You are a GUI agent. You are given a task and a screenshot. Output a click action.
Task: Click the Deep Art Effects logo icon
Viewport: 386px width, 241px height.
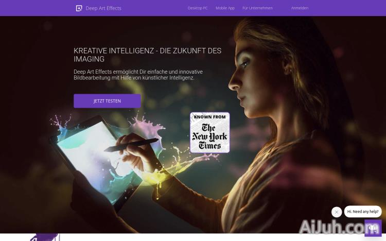coord(79,8)
